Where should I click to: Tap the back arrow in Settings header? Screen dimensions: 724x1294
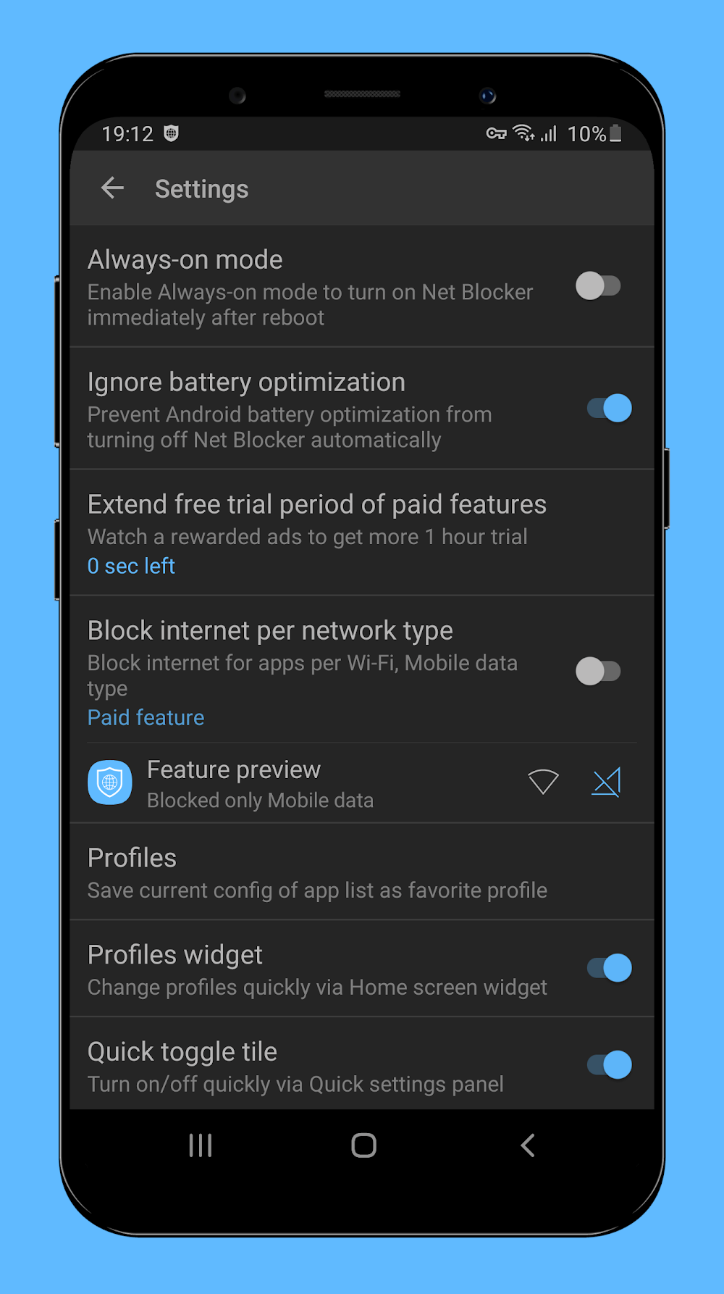[x=113, y=188]
